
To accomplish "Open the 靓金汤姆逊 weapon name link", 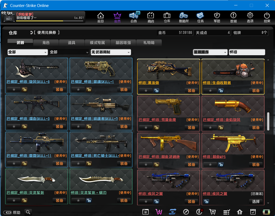I will pos(159,157).
